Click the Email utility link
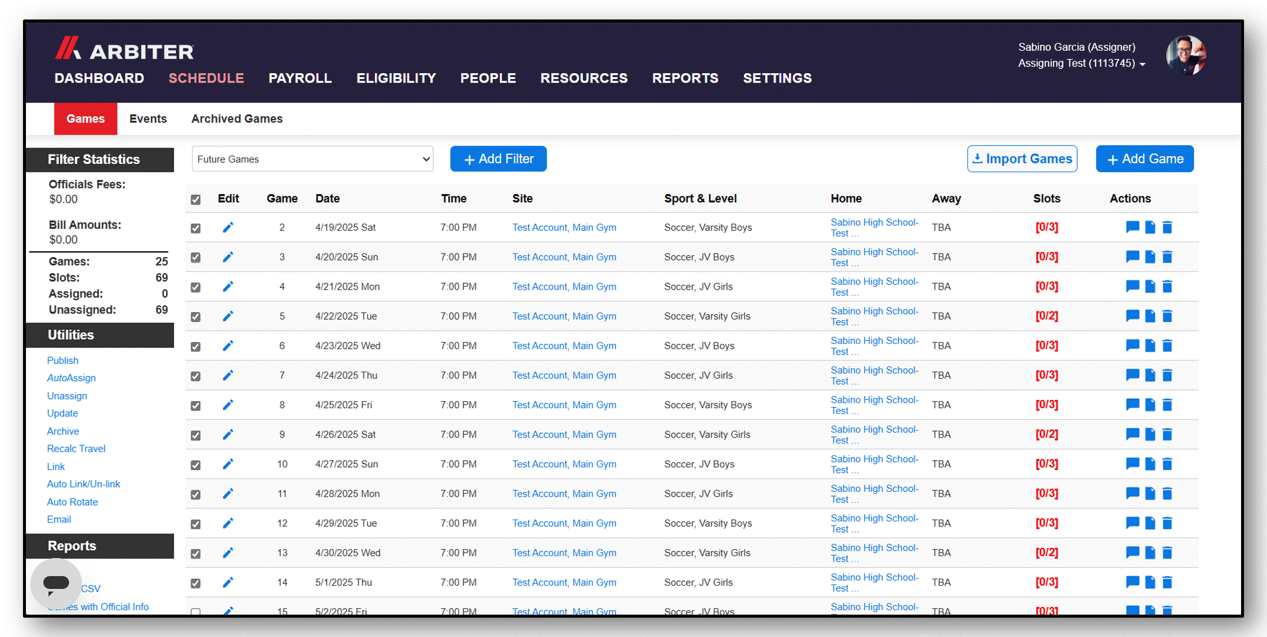 tap(59, 520)
